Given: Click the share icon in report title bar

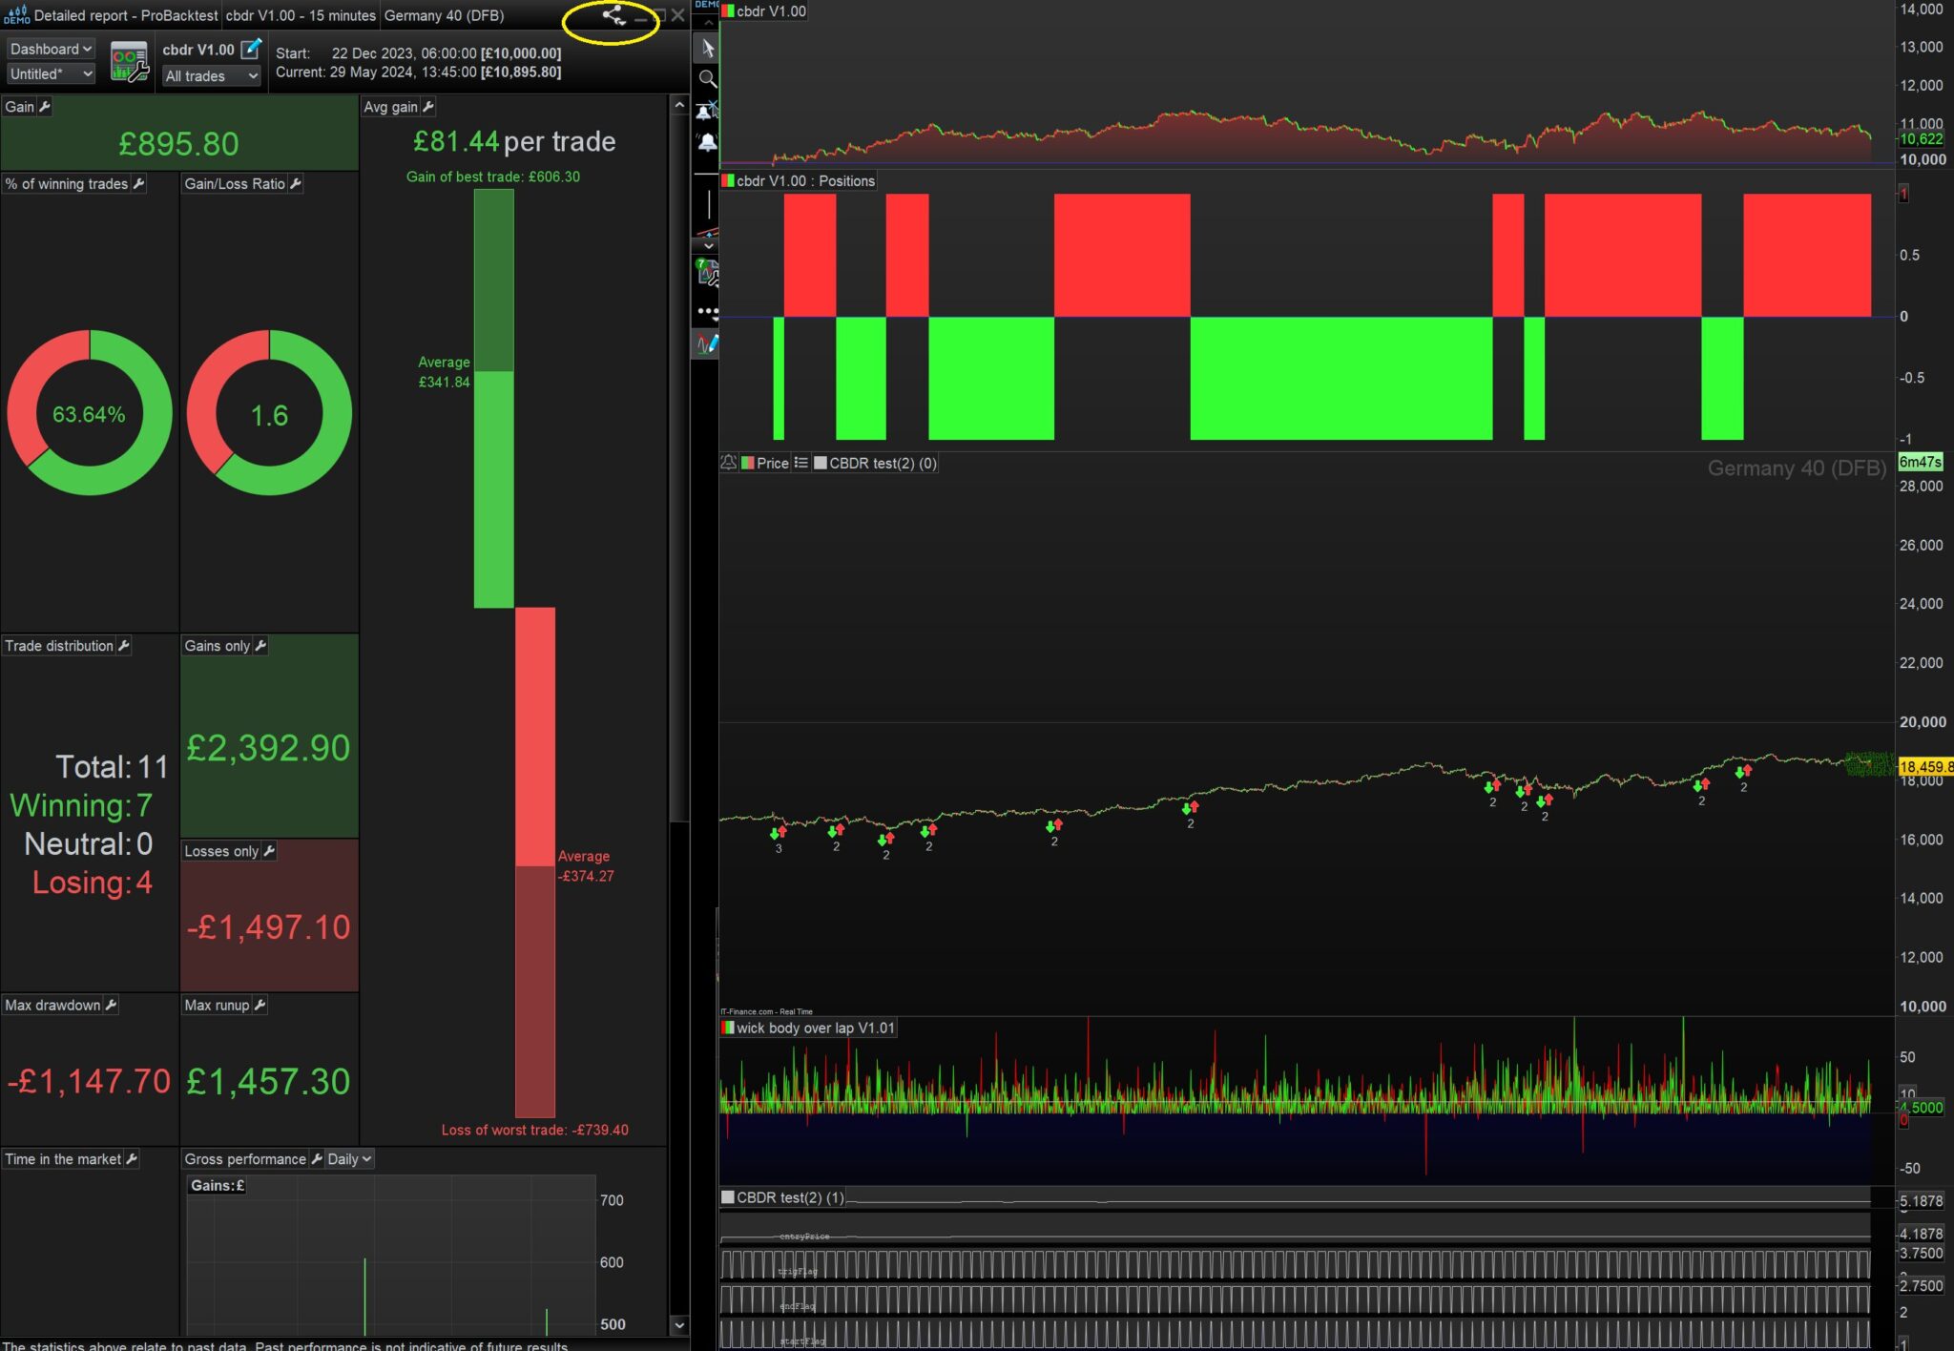Looking at the screenshot, I should pos(613,15).
